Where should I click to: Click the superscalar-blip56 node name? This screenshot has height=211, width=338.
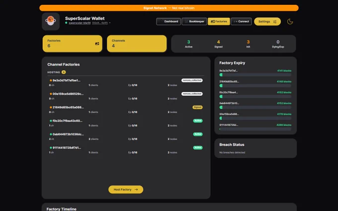(x=80, y=23)
